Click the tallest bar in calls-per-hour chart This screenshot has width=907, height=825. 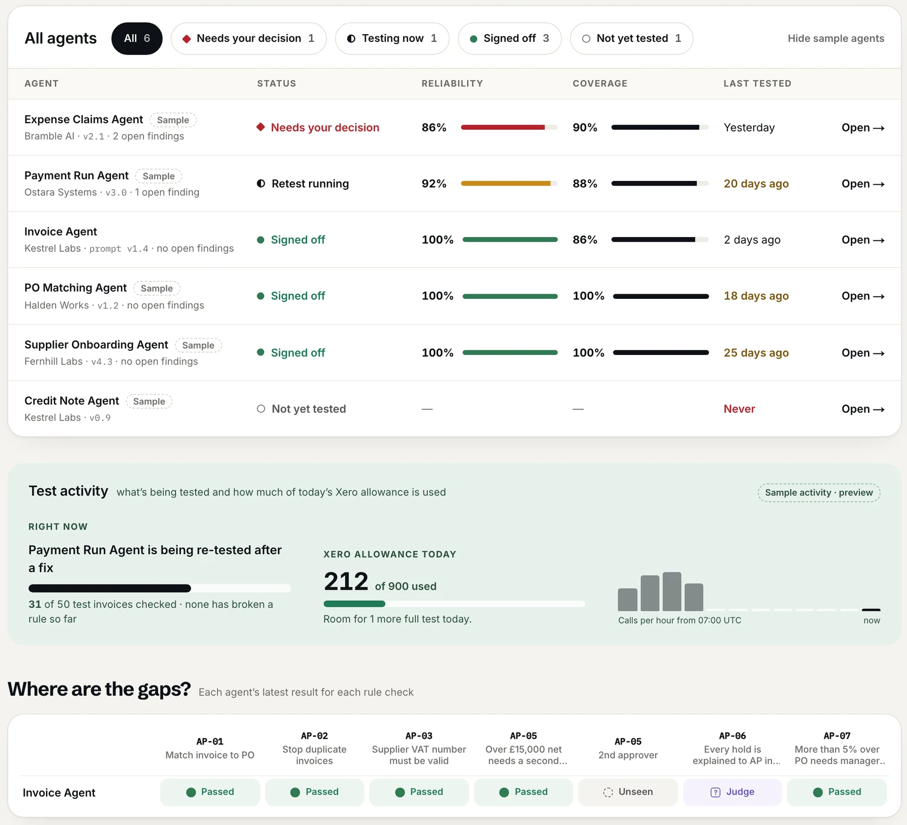tap(672, 591)
